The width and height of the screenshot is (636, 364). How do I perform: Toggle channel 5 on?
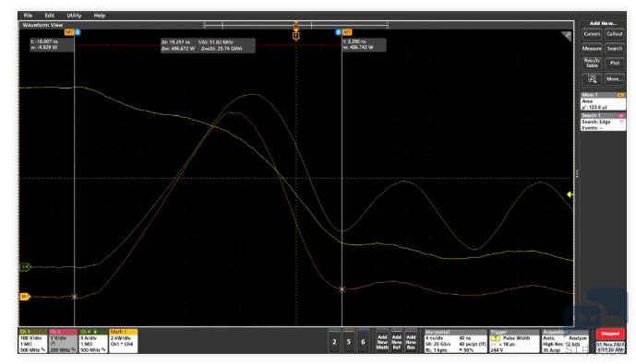[x=348, y=341]
